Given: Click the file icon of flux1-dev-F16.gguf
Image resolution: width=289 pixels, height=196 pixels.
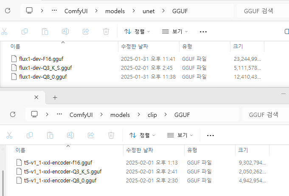Looking at the screenshot, I should point(14,59).
